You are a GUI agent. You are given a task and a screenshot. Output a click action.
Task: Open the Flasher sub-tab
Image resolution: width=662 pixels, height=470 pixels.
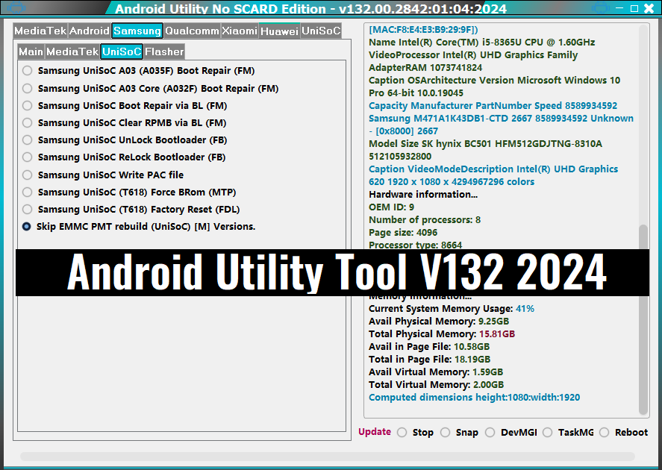tap(164, 51)
